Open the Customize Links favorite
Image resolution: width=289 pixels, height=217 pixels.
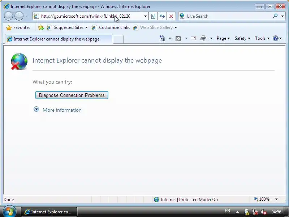click(x=111, y=27)
